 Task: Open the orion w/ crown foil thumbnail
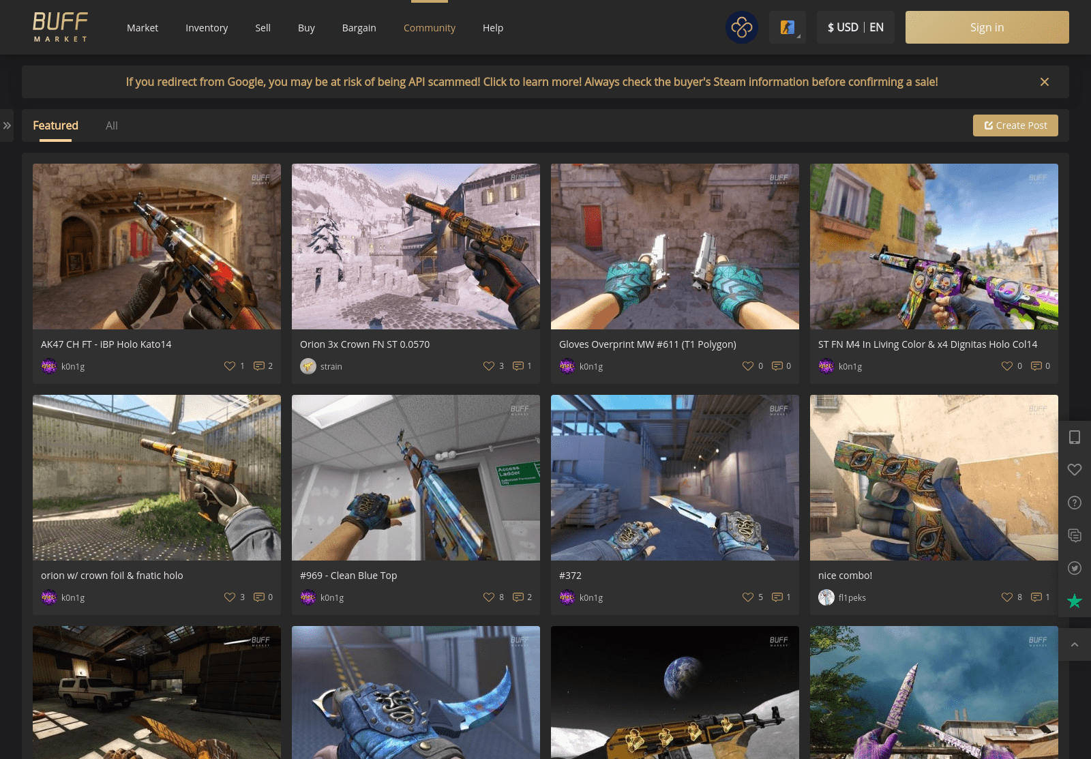click(x=157, y=477)
